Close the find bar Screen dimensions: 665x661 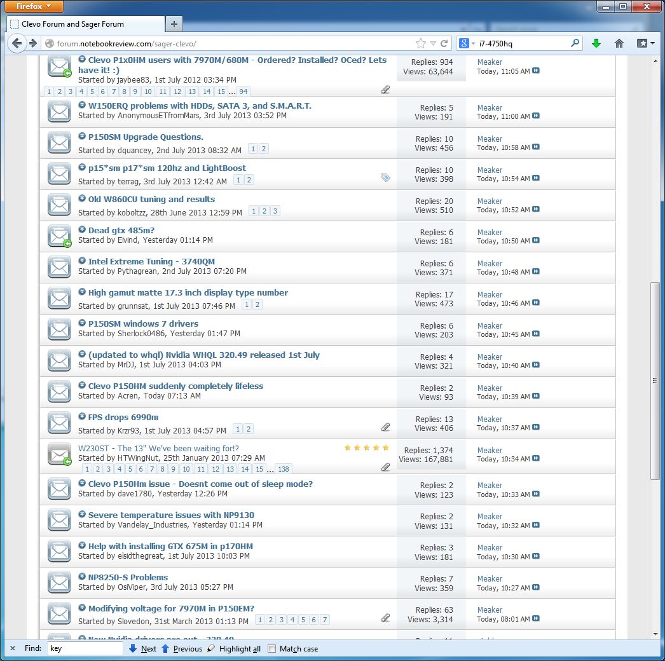pos(13,648)
